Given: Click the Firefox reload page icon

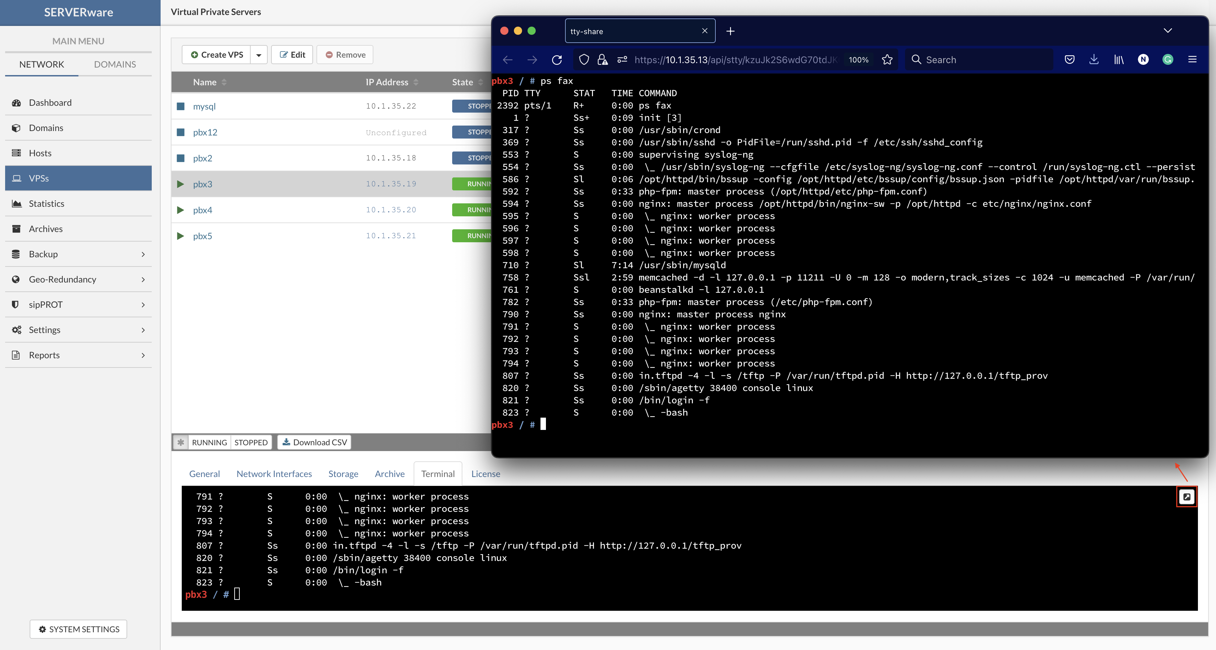Looking at the screenshot, I should click(x=557, y=59).
